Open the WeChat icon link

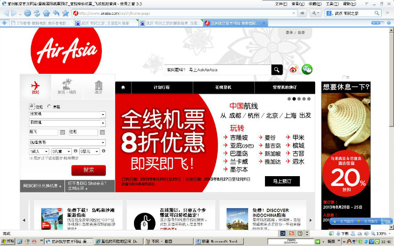click(307, 70)
